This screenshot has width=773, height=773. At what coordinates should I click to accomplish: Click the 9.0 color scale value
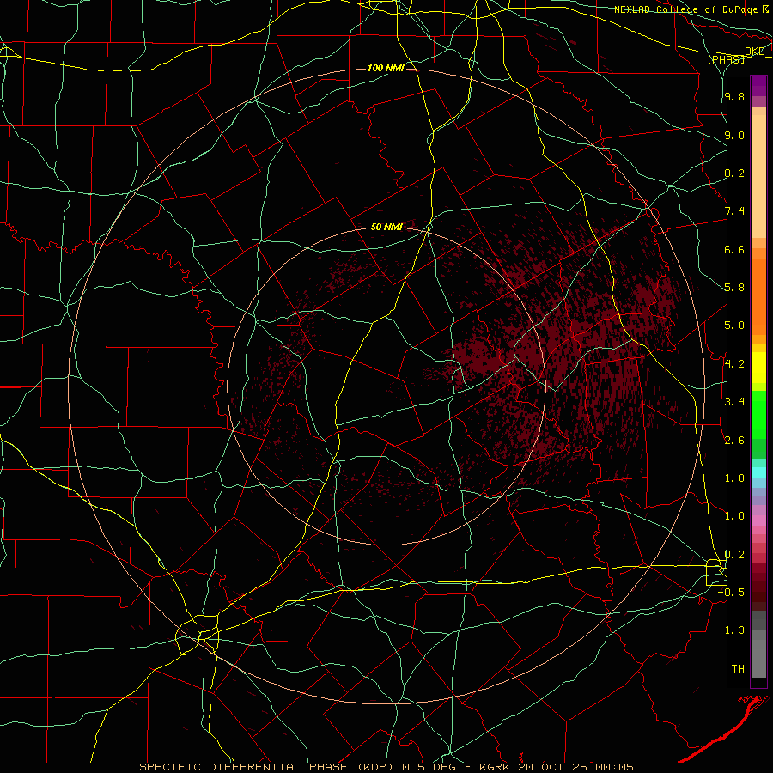734,135
